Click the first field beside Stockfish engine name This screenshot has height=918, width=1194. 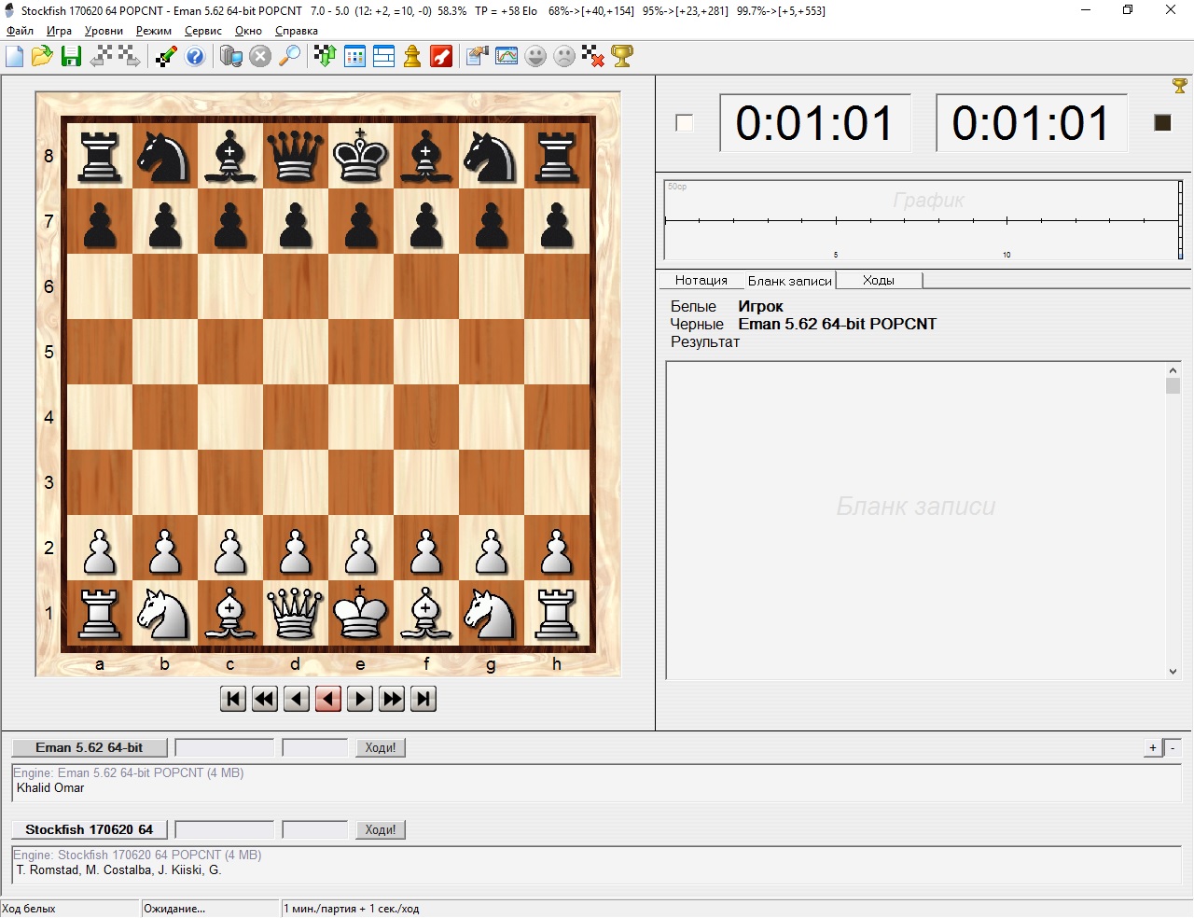[x=225, y=829]
